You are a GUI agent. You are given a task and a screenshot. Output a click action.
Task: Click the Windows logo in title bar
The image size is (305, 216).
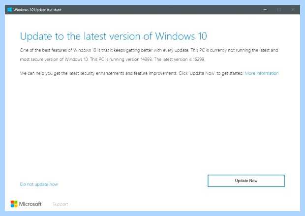[x=9, y=10]
